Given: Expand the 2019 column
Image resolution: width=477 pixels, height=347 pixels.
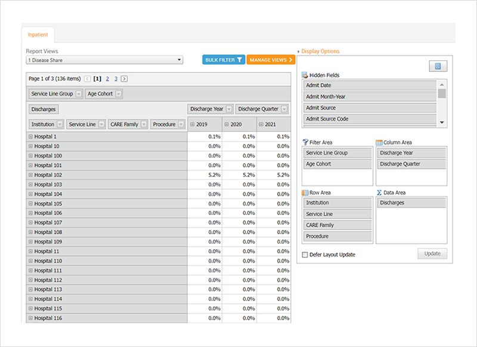Looking at the screenshot, I should (x=192, y=124).
